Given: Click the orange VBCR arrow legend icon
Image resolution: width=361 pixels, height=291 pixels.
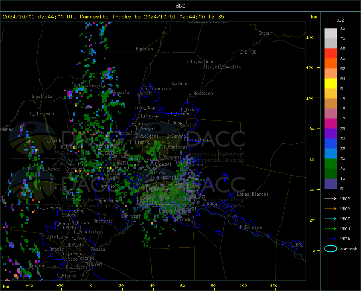Looking at the screenshot, I should pyautogui.click(x=331, y=209).
